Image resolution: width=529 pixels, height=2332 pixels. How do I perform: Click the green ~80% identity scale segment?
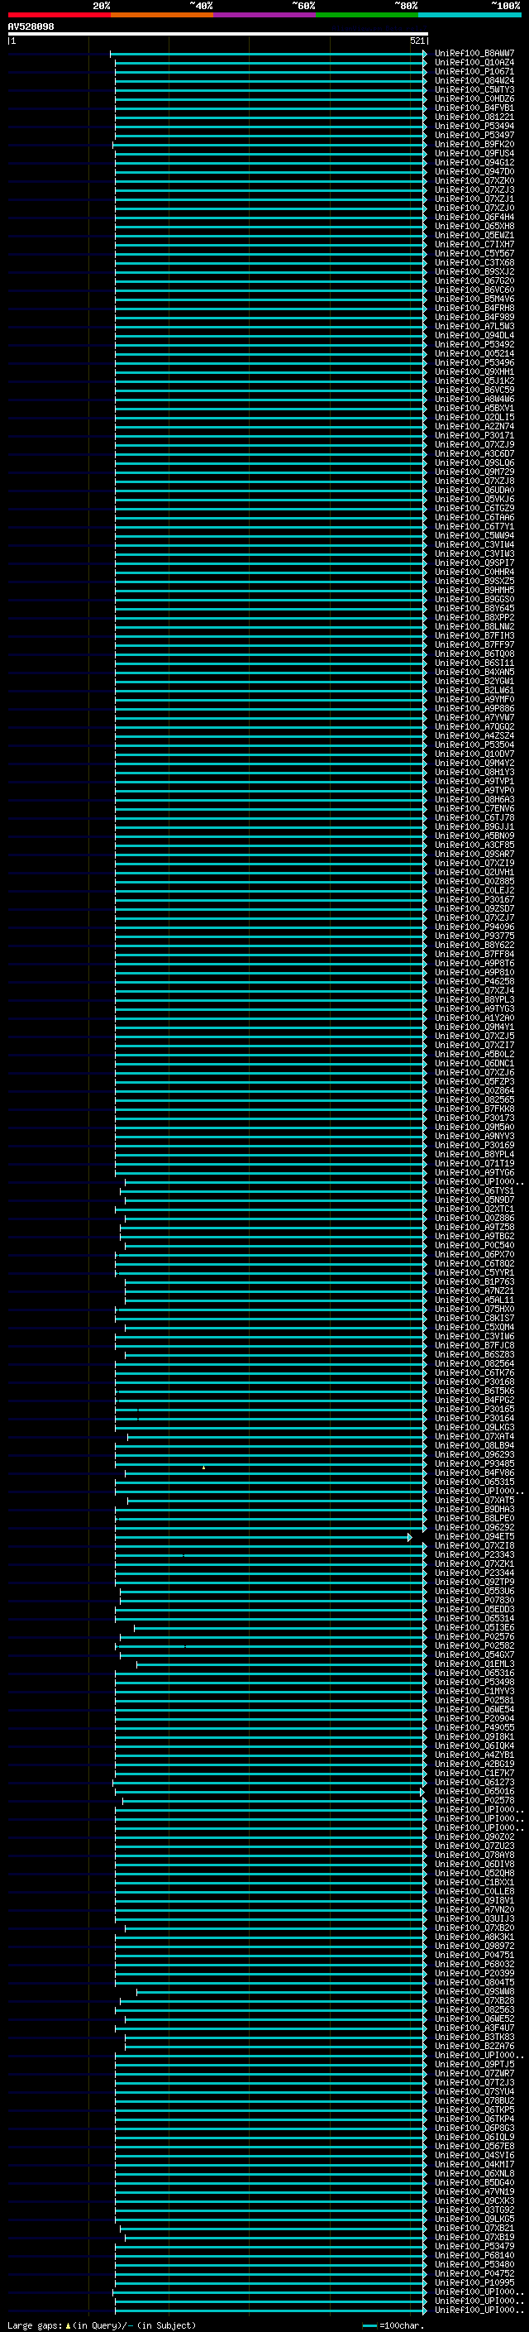tap(367, 15)
